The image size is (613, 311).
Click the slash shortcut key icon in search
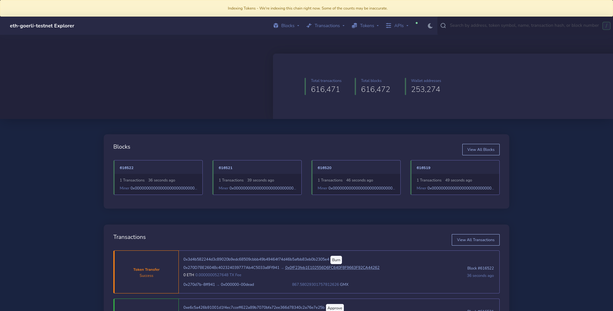click(x=606, y=26)
